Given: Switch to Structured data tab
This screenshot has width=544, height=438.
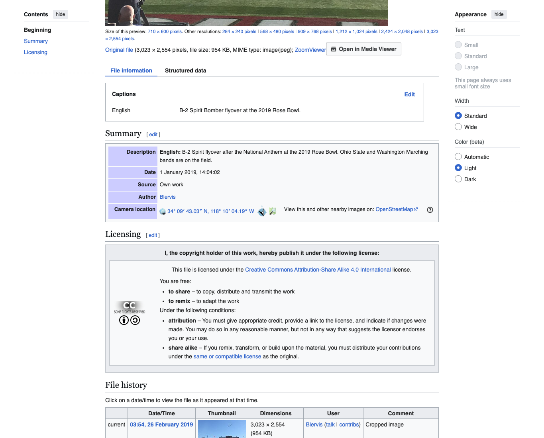Looking at the screenshot, I should click(186, 70).
